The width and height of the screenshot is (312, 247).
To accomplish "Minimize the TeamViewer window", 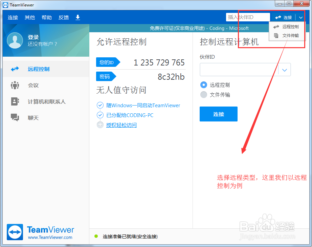I will [x=280, y=4].
